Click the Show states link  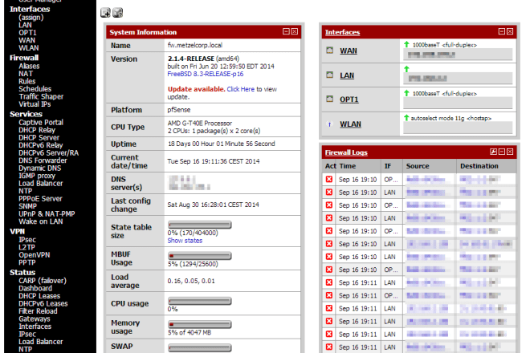pos(185,241)
